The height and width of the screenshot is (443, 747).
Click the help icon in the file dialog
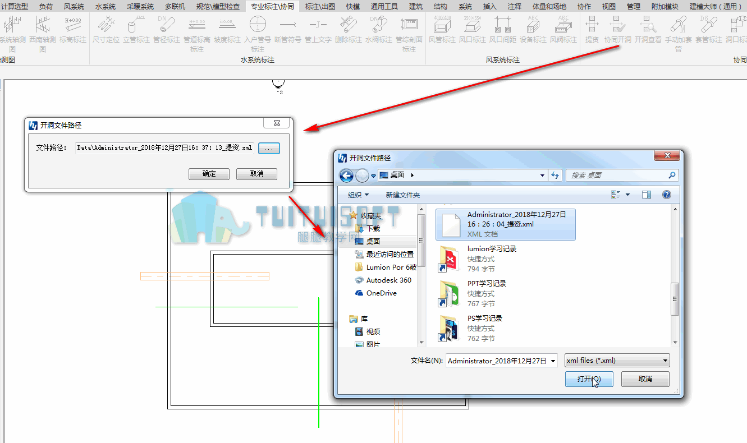[x=667, y=195]
